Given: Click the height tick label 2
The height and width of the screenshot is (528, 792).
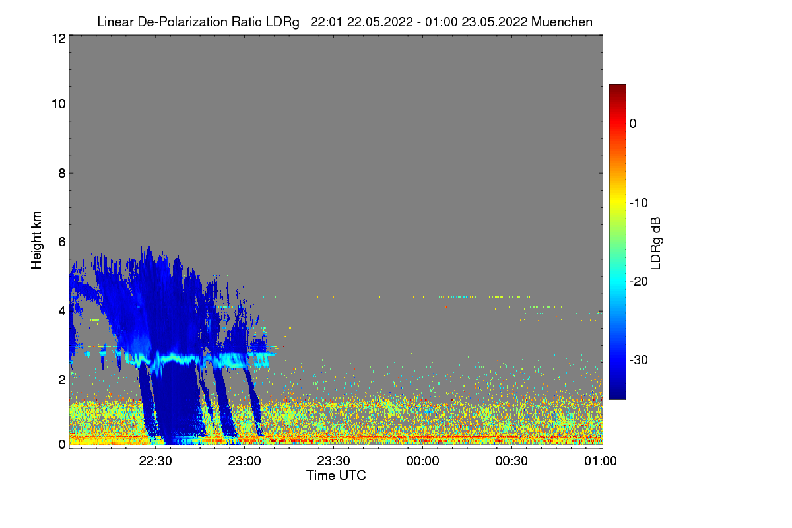Looking at the screenshot, I should coord(61,379).
